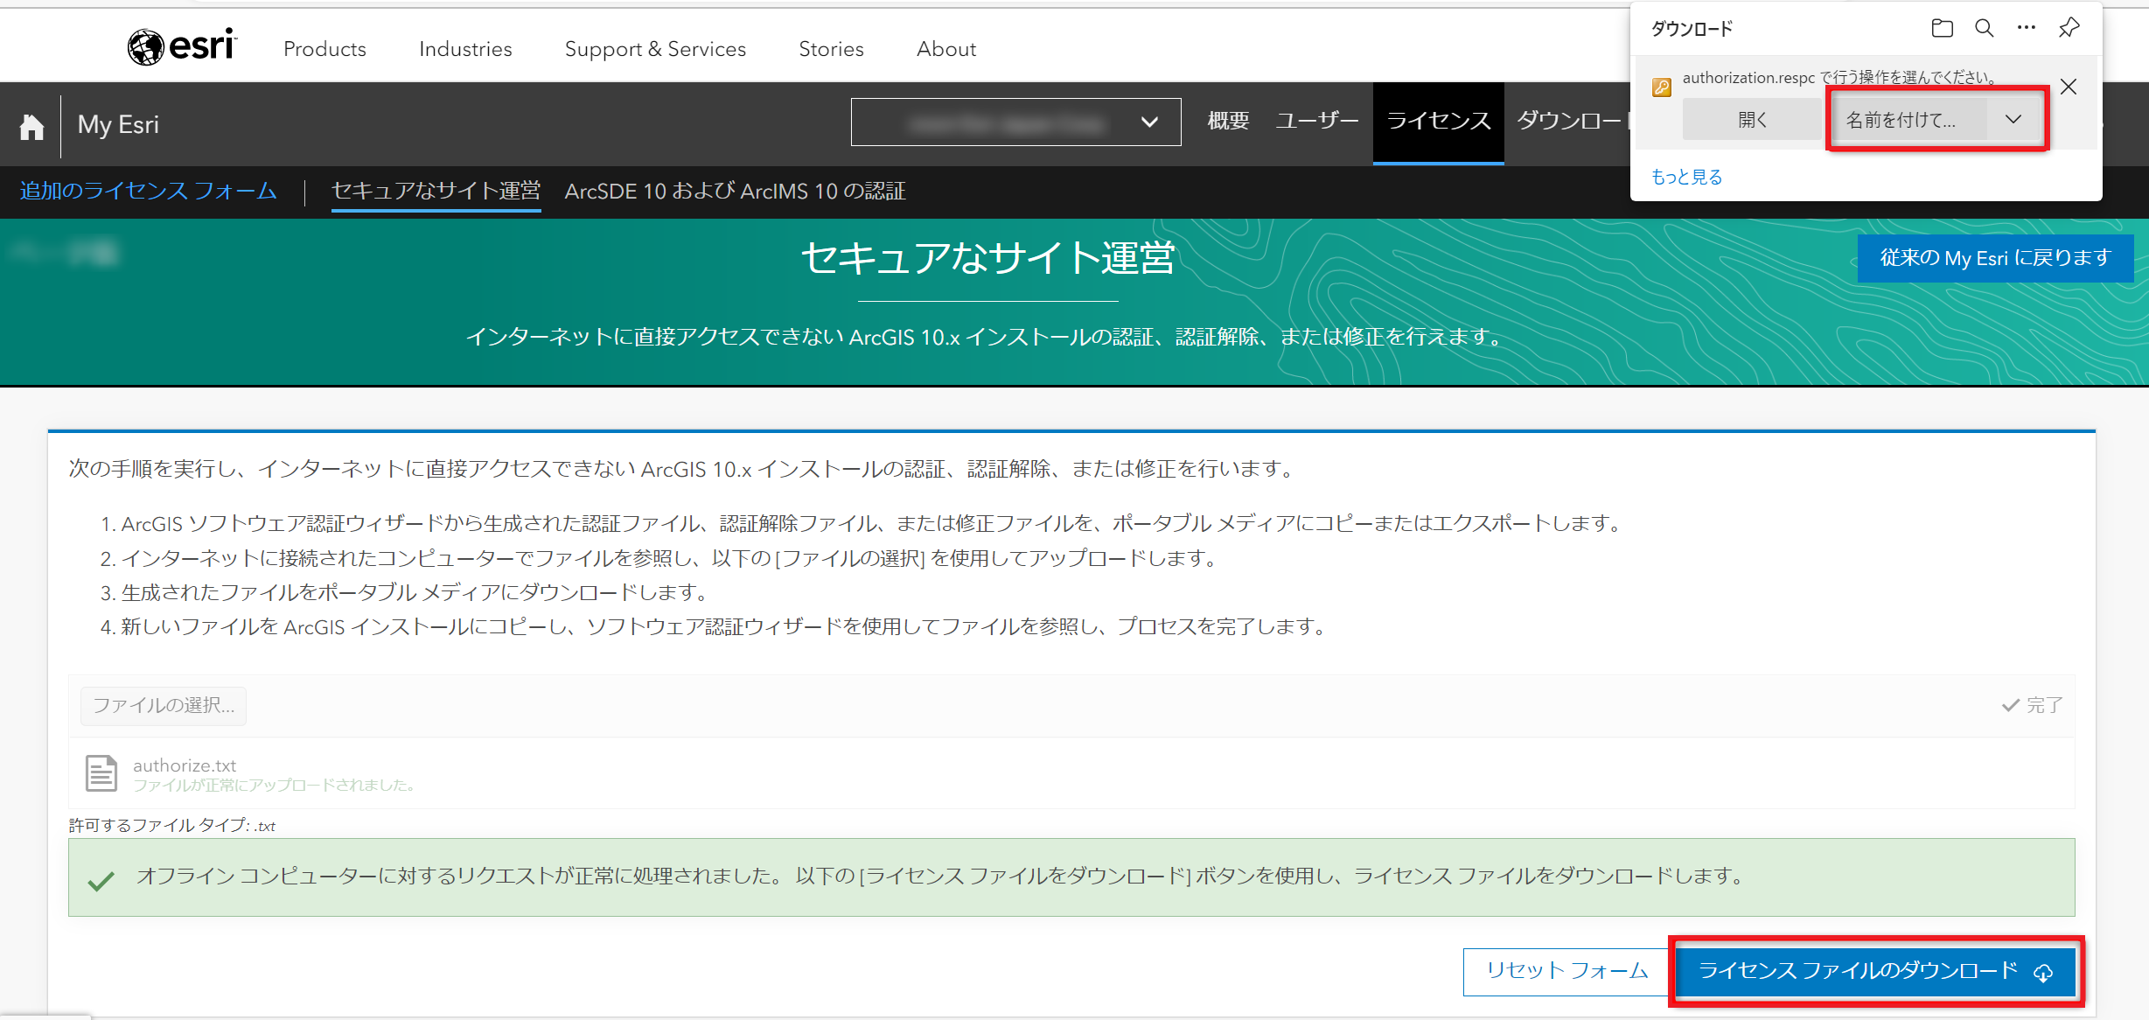Open the Products menu

point(324,49)
